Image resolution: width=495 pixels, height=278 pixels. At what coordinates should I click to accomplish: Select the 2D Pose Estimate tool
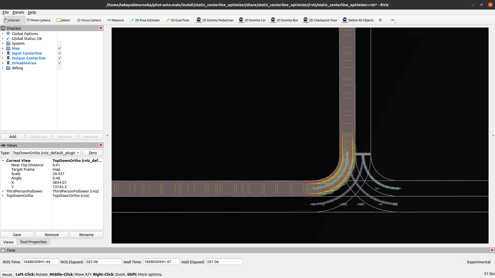pos(145,20)
